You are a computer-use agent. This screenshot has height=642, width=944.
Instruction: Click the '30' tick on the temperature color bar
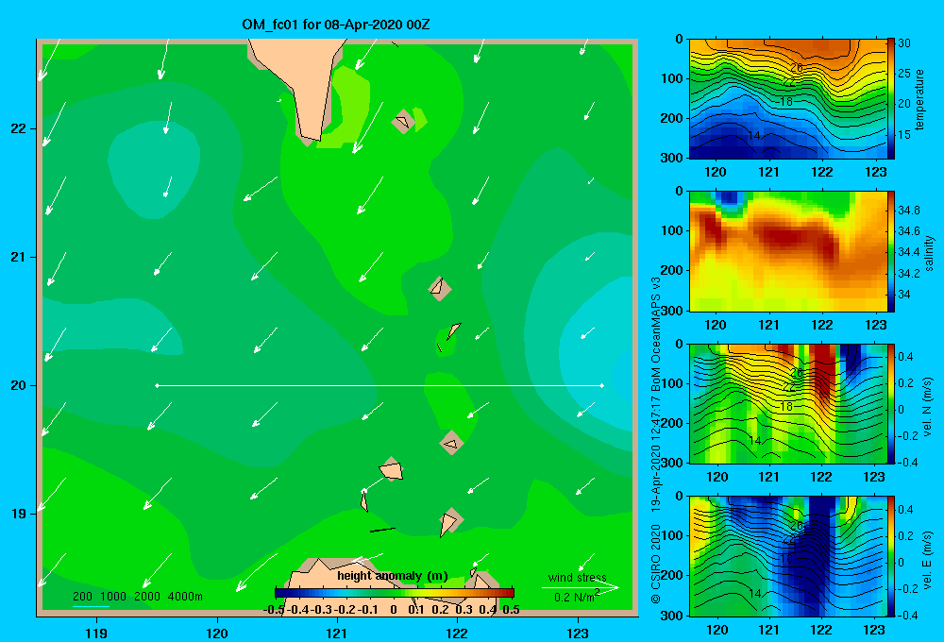904,42
